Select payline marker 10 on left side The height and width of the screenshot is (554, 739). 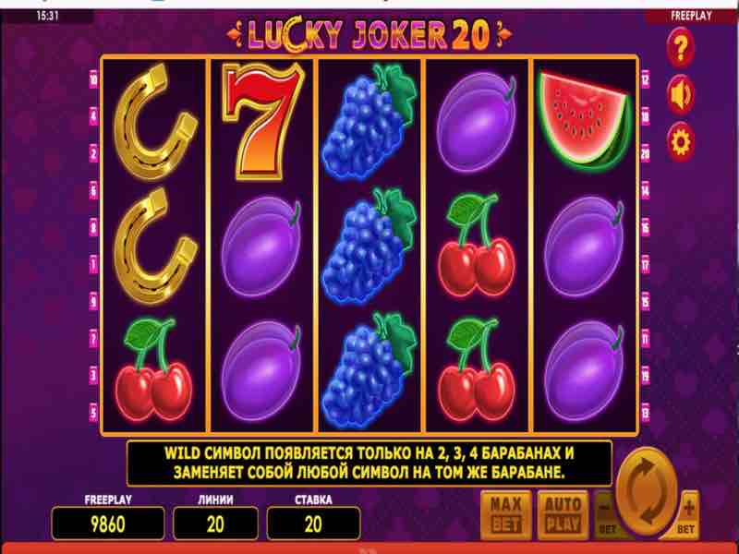click(x=93, y=80)
